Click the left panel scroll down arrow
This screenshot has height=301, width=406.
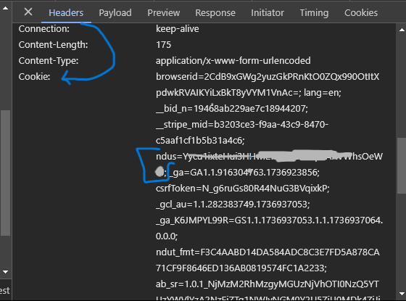click(5, 272)
